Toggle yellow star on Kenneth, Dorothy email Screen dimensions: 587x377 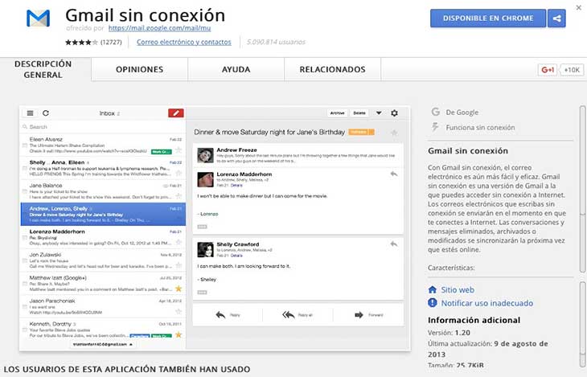coord(179,334)
